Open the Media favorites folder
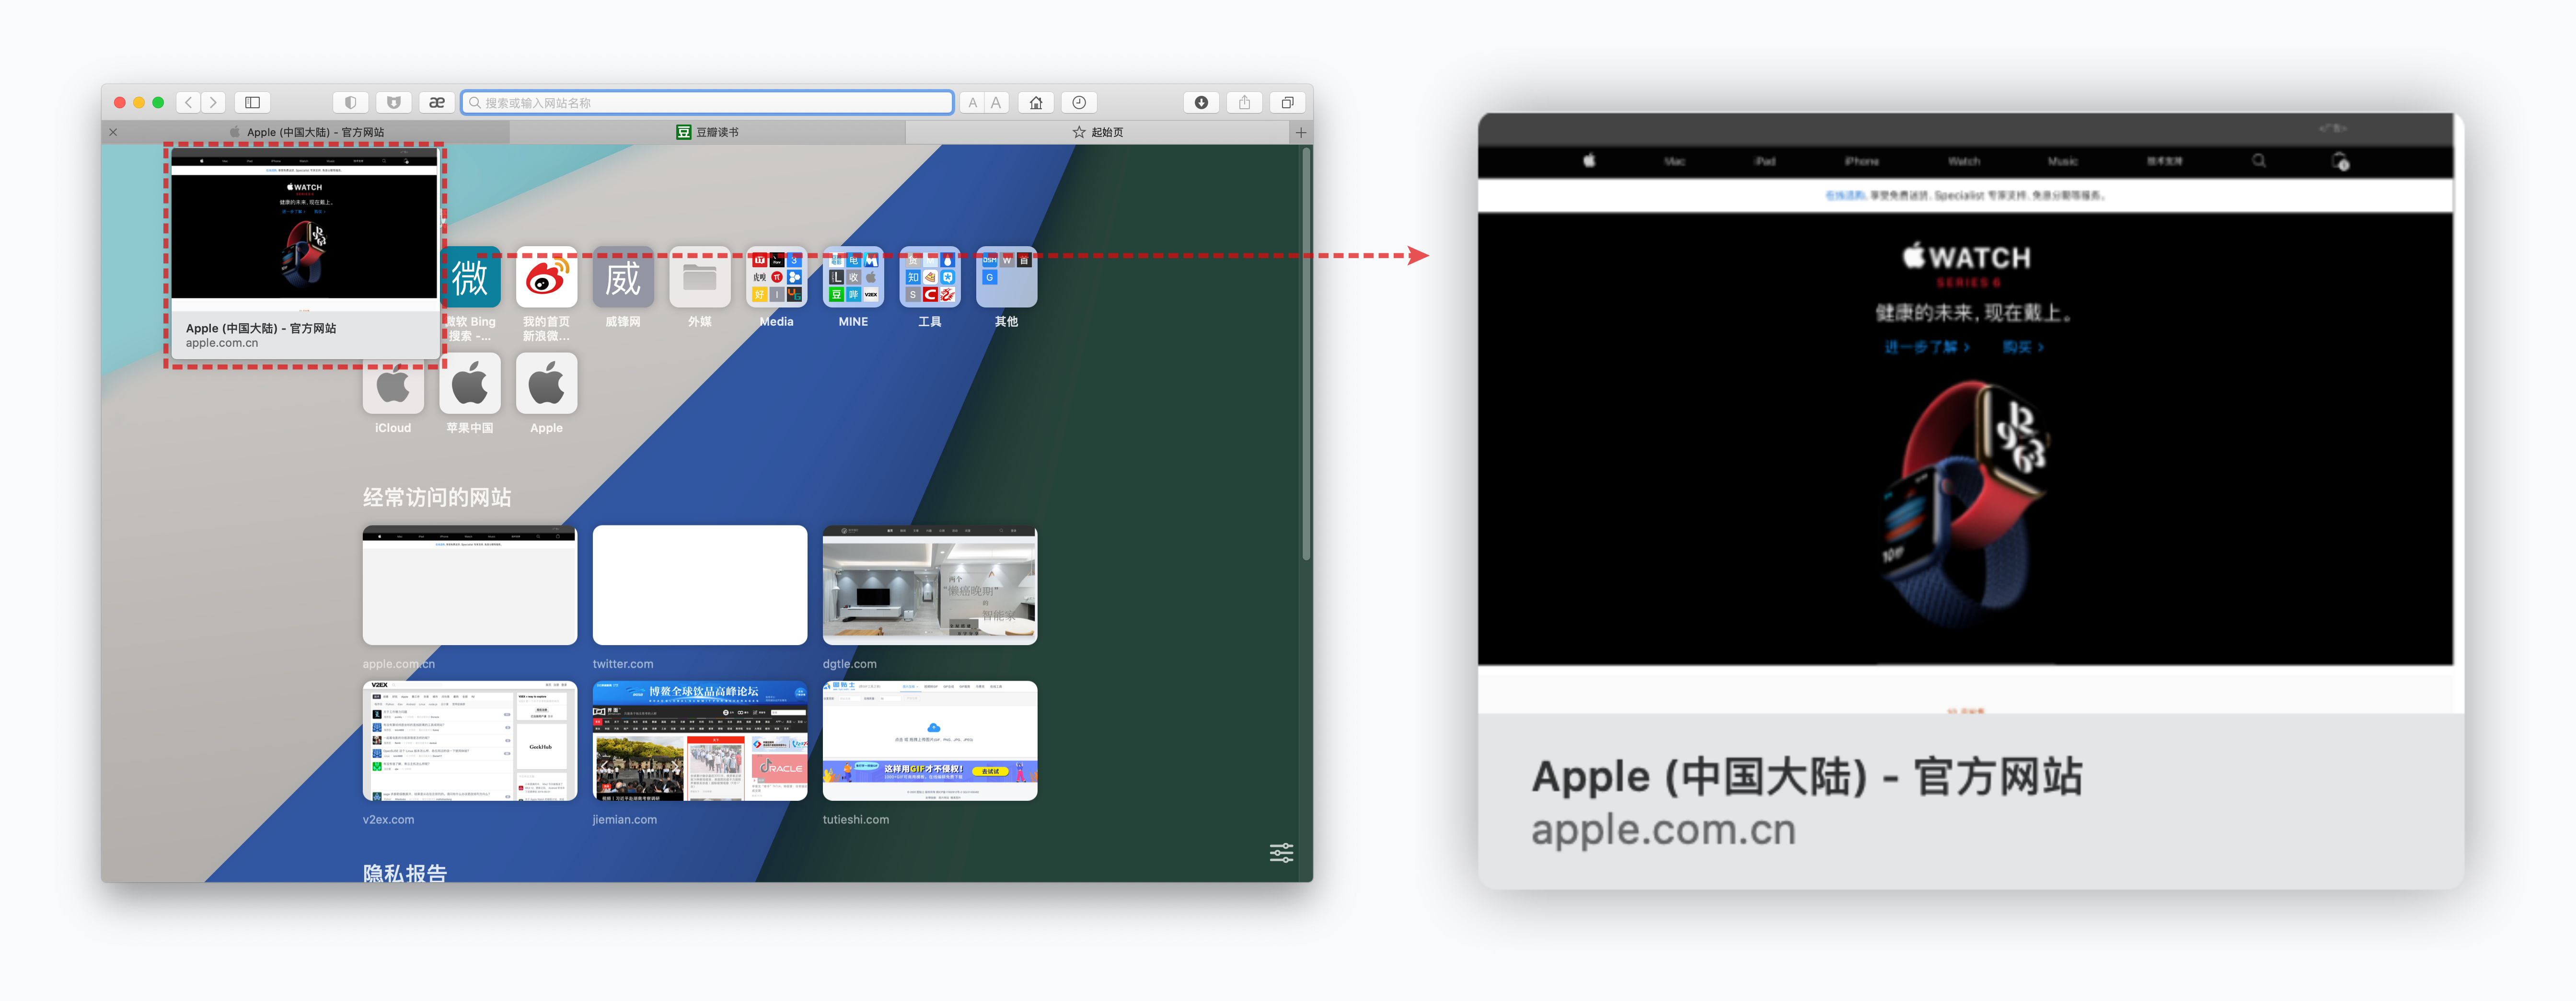The height and width of the screenshot is (1001, 2576). (x=776, y=277)
